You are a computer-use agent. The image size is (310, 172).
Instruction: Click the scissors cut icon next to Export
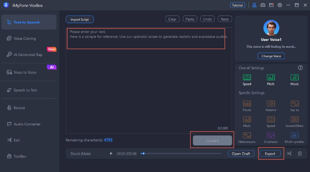pyautogui.click(x=289, y=153)
